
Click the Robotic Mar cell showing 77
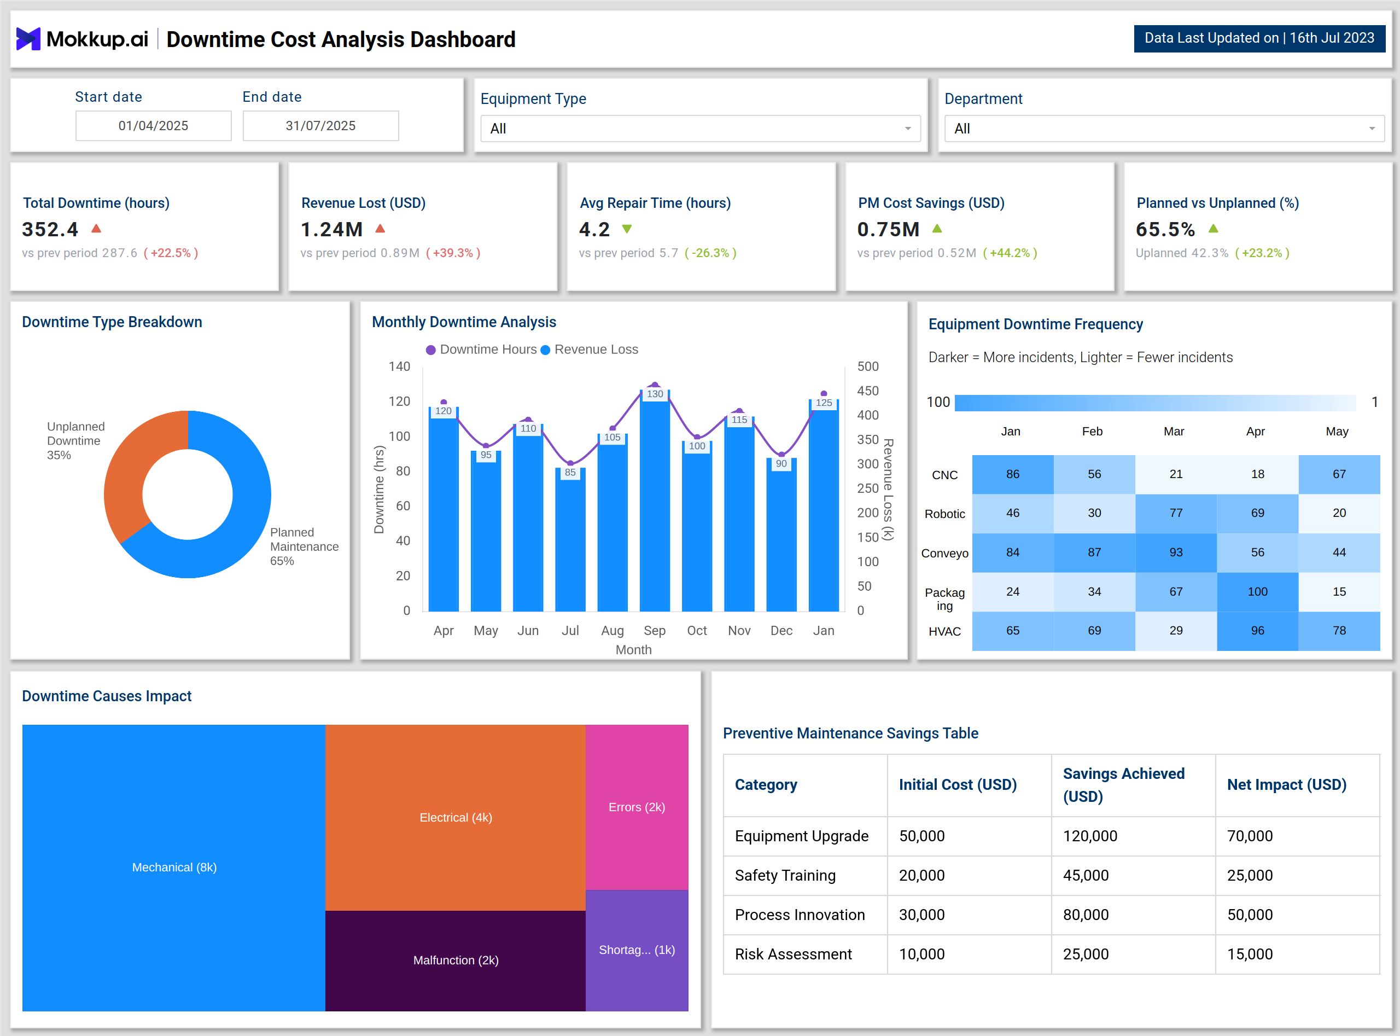pos(1176,514)
